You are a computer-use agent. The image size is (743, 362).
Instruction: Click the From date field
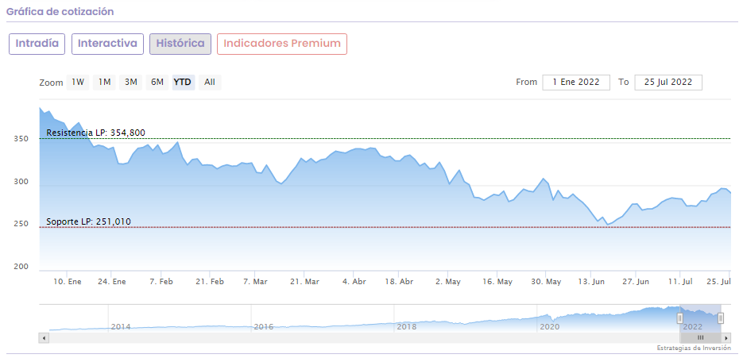576,82
